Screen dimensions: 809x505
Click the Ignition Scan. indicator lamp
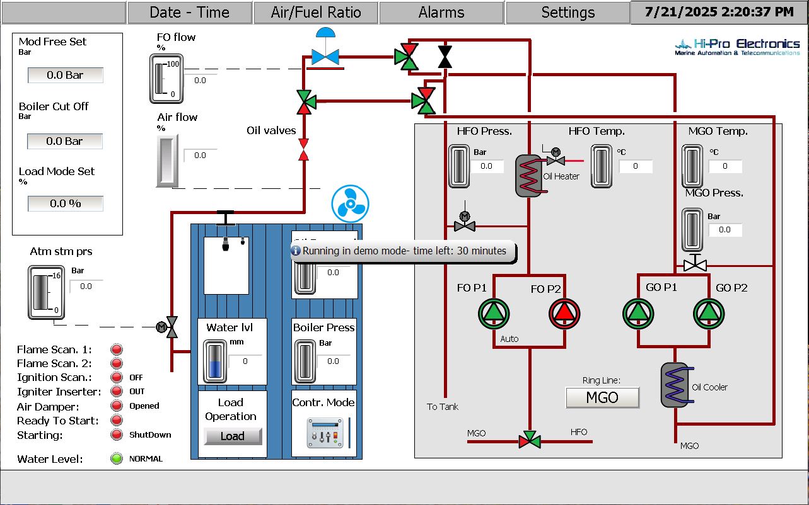pos(117,377)
